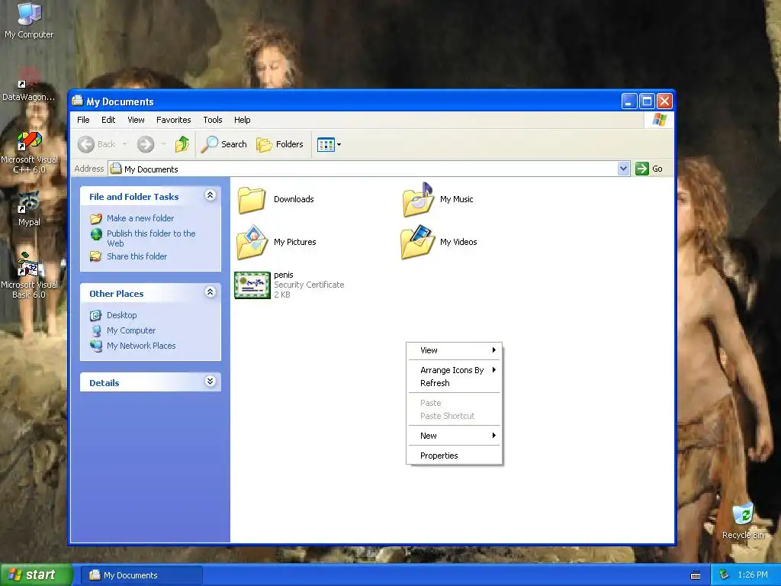The width and height of the screenshot is (781, 586).
Task: Click the Start button
Action: (x=36, y=575)
